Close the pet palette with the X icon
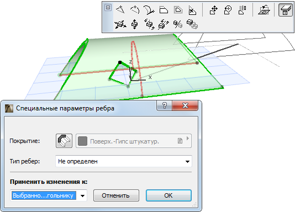Viewport: 295px width, 212px height. 108,8
